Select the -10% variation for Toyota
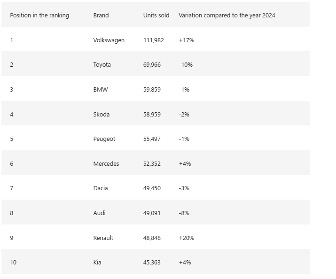336x279 pixels. [x=186, y=65]
